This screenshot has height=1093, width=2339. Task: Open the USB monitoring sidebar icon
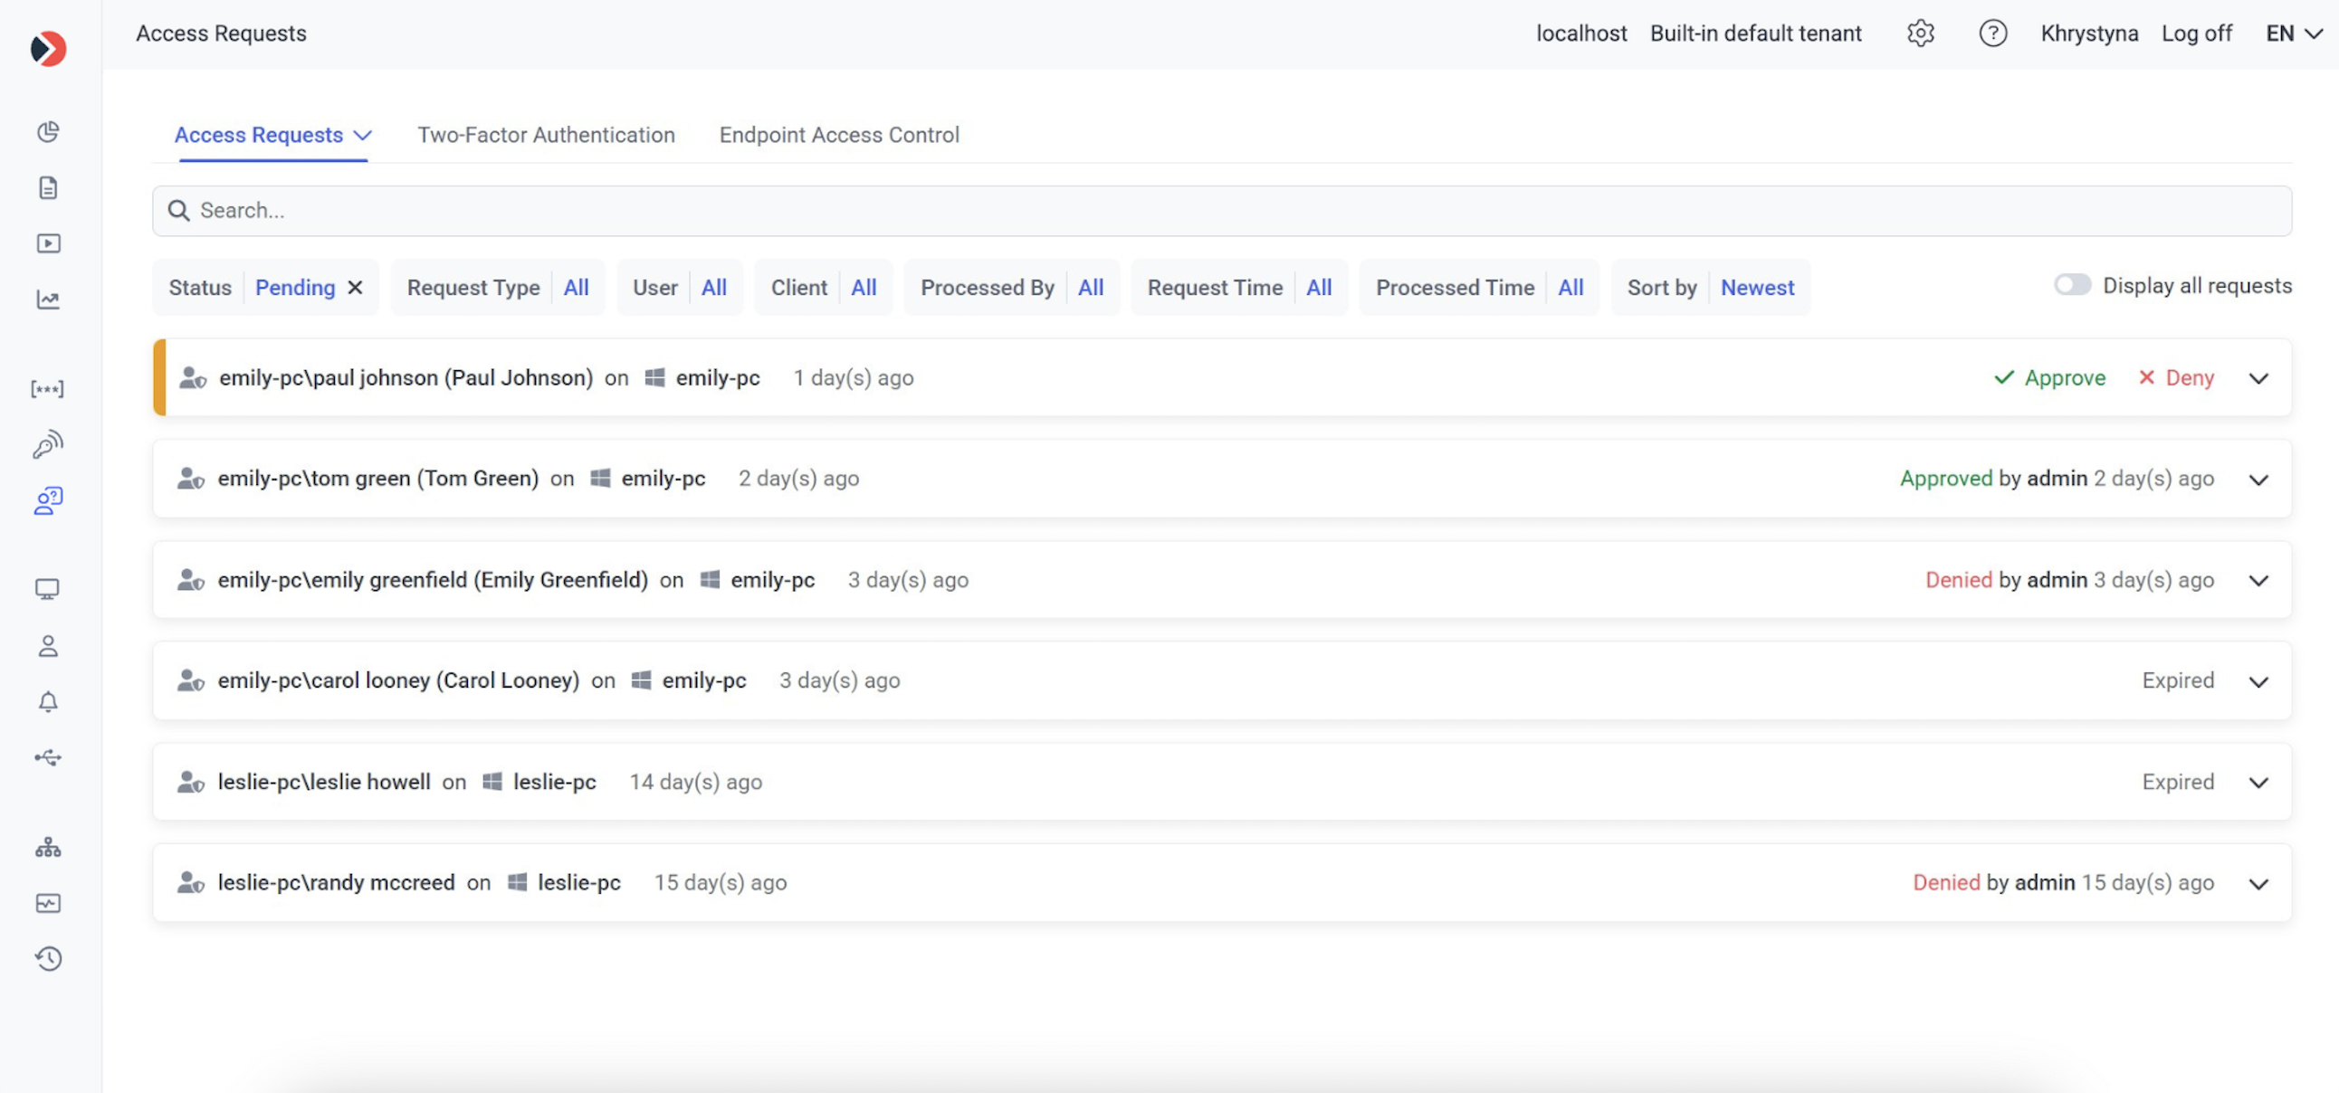point(48,757)
